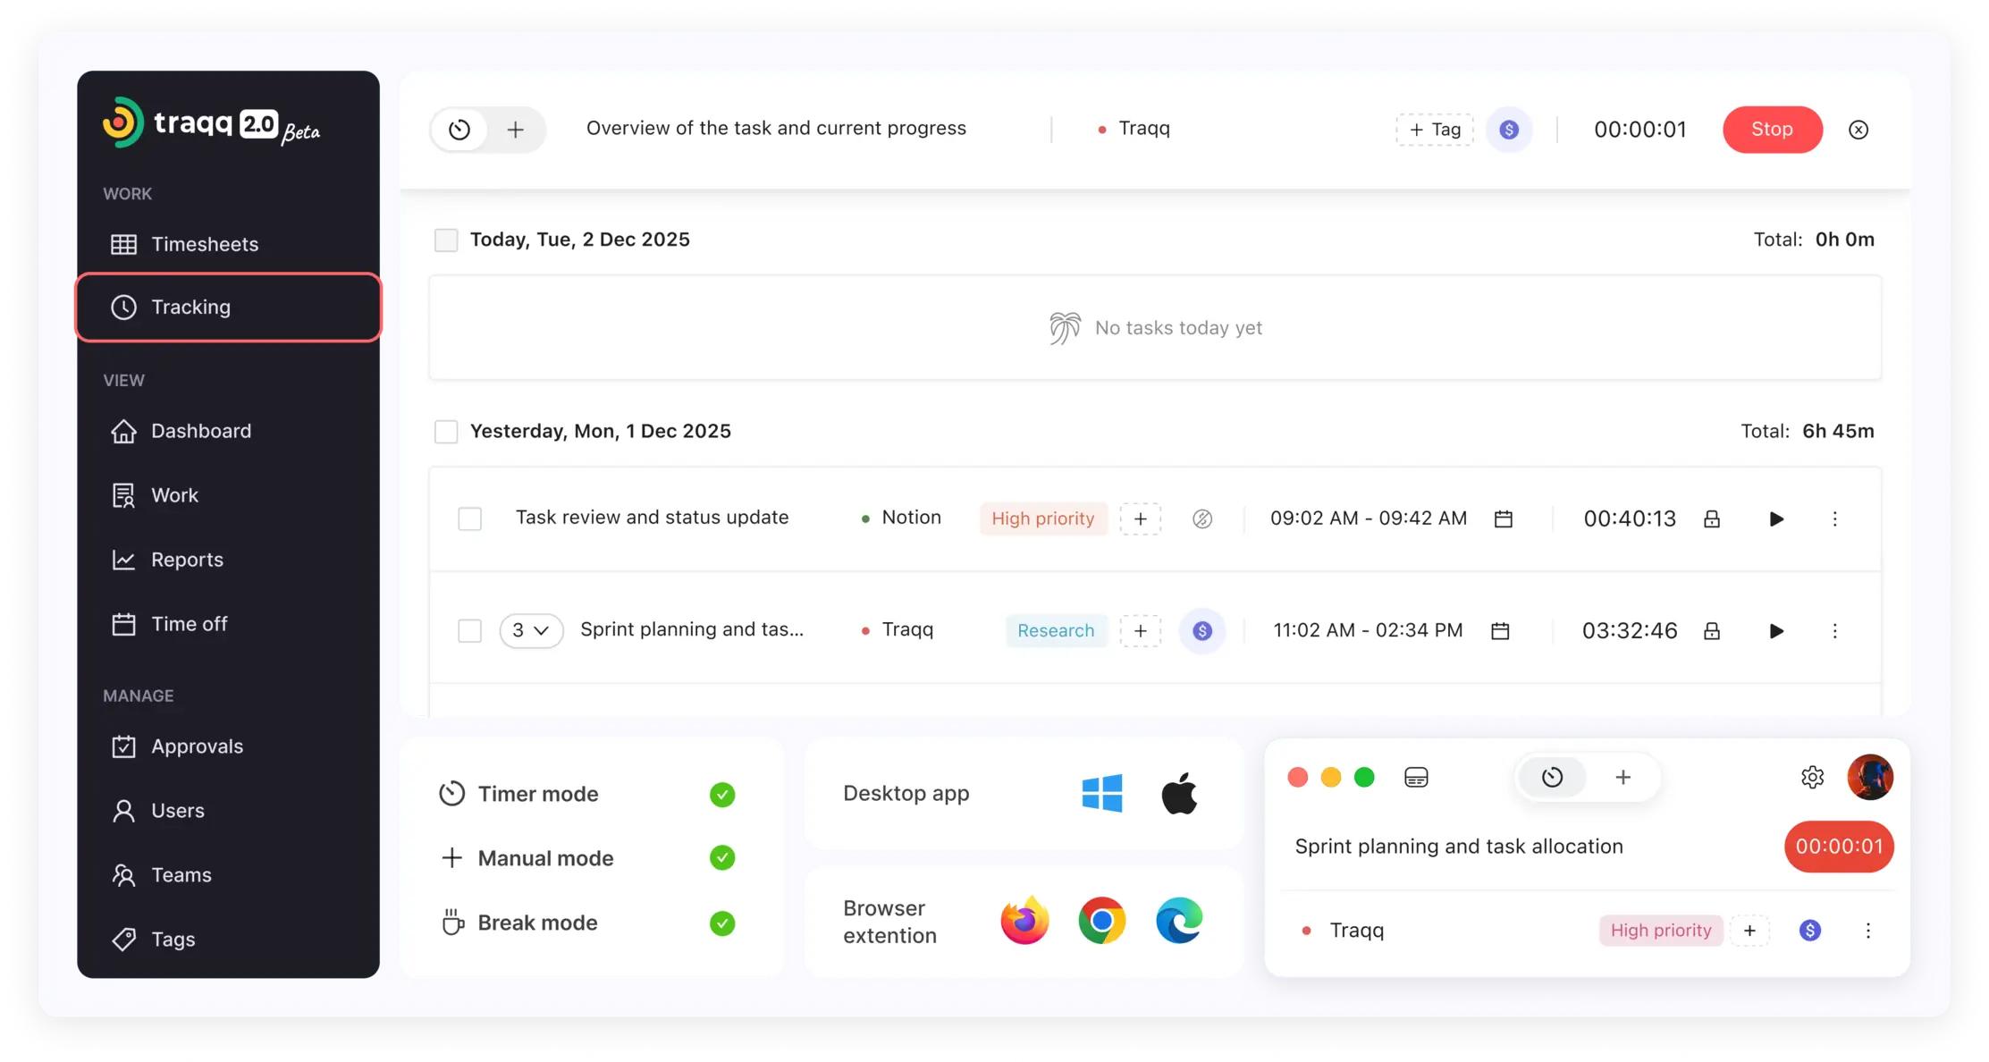Click the 11:02 AM - 02:34 PM time range
This screenshot has width=1989, height=1062.
[1368, 630]
